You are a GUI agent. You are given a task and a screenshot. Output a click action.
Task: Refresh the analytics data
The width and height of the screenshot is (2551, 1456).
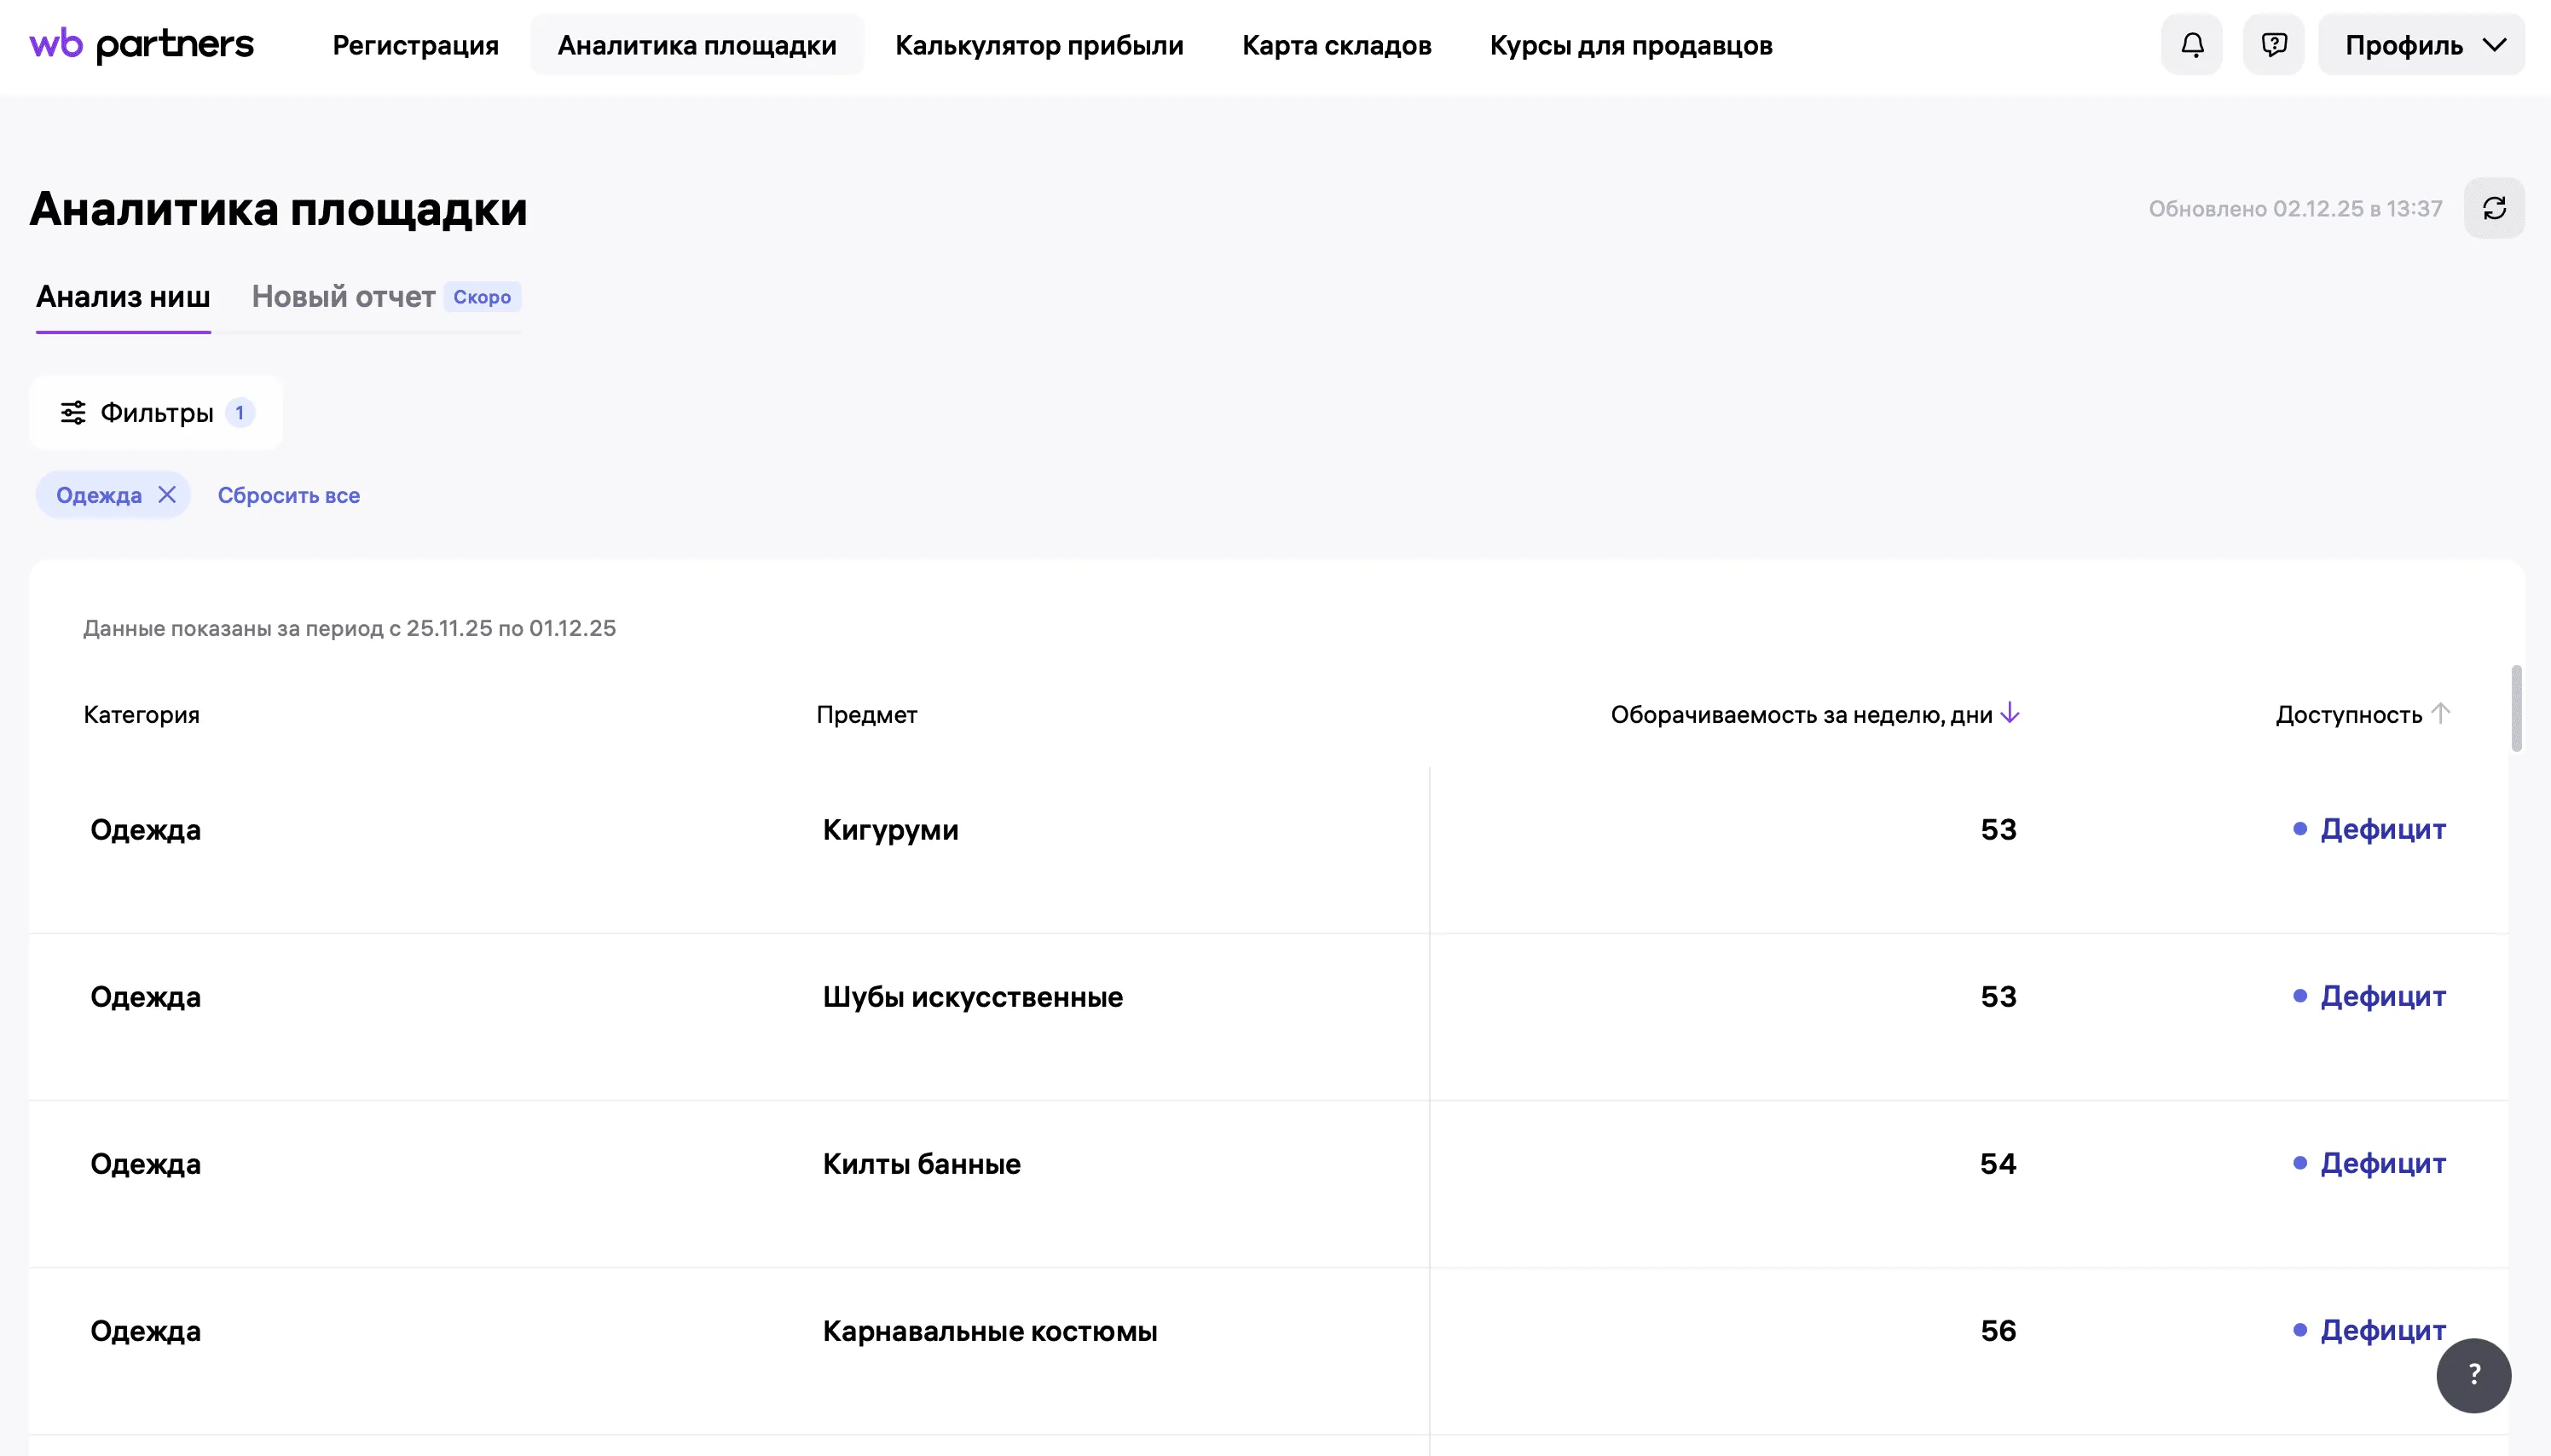2494,207
